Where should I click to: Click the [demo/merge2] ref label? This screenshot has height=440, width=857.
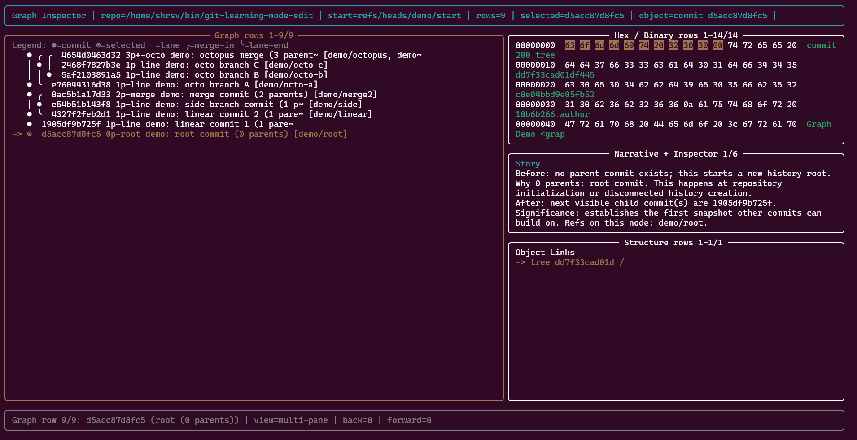point(345,95)
